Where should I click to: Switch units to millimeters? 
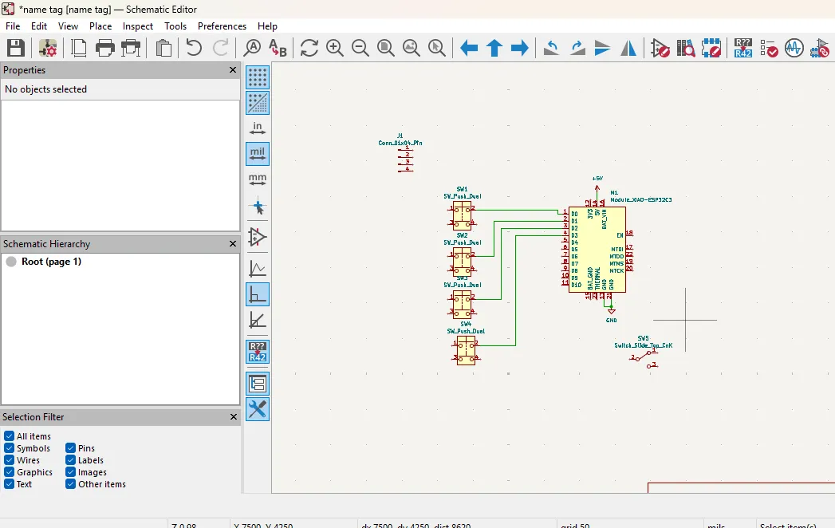pos(258,179)
